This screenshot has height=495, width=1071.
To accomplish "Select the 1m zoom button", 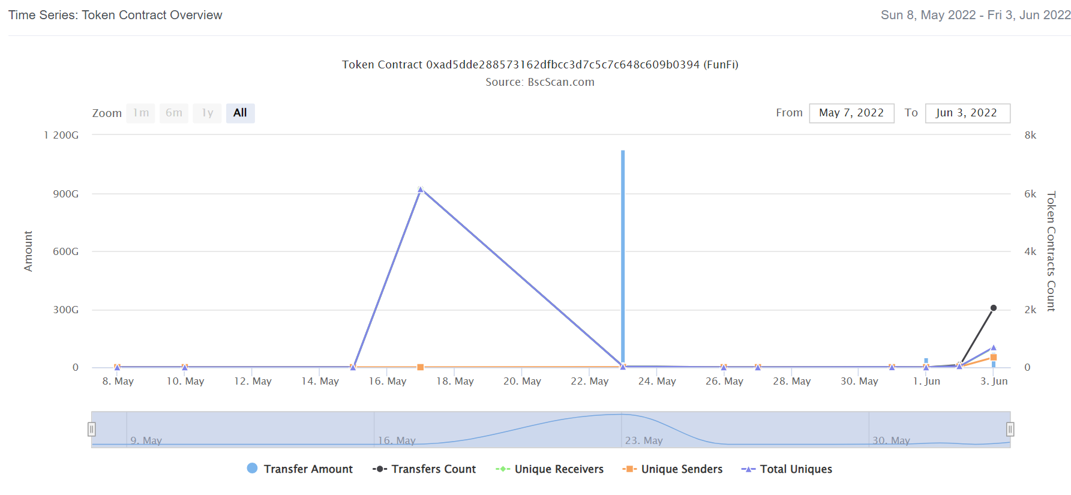I will (x=141, y=113).
